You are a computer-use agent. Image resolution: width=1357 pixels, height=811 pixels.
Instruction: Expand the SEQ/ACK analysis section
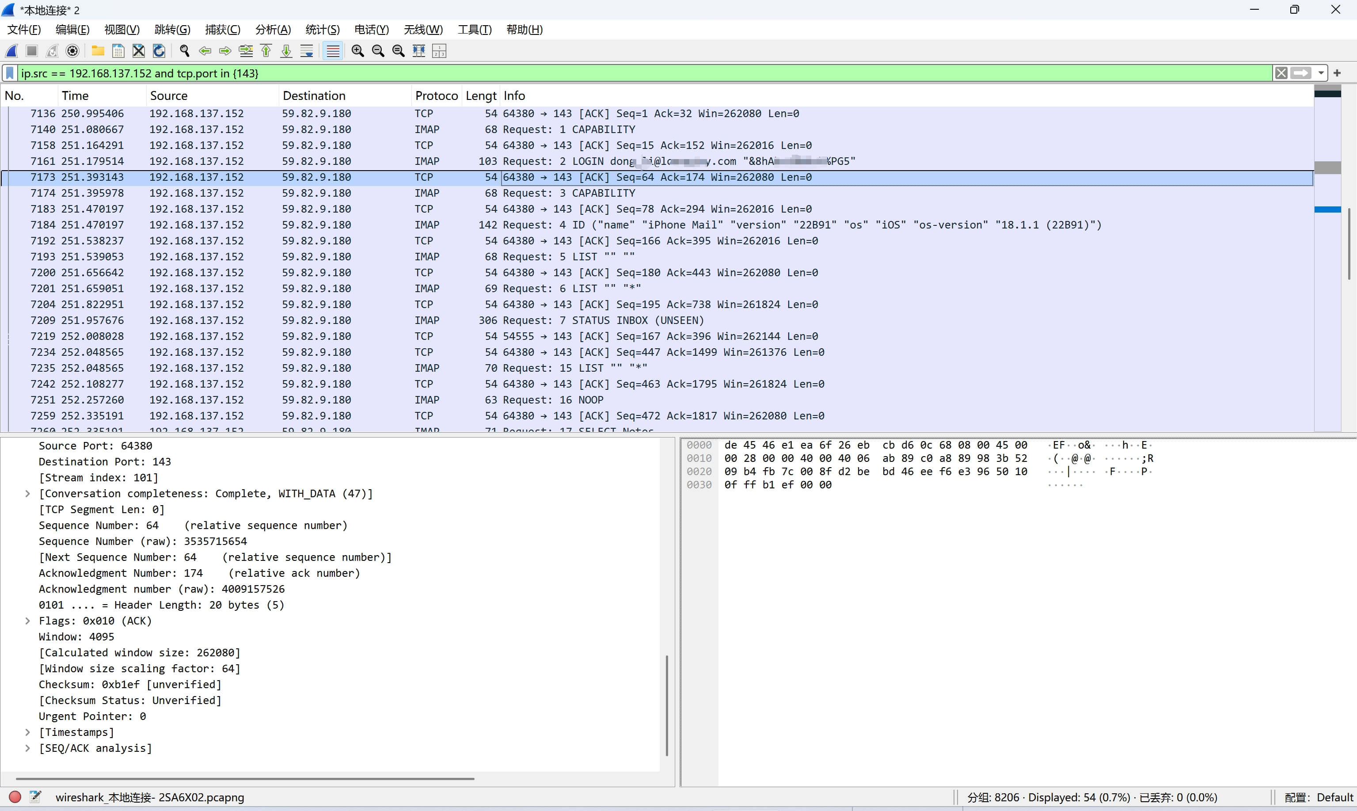coord(27,748)
